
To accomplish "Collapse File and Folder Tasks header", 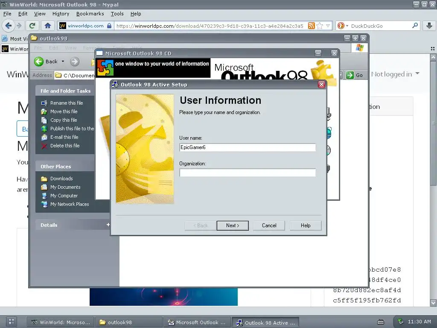I will [65, 91].
